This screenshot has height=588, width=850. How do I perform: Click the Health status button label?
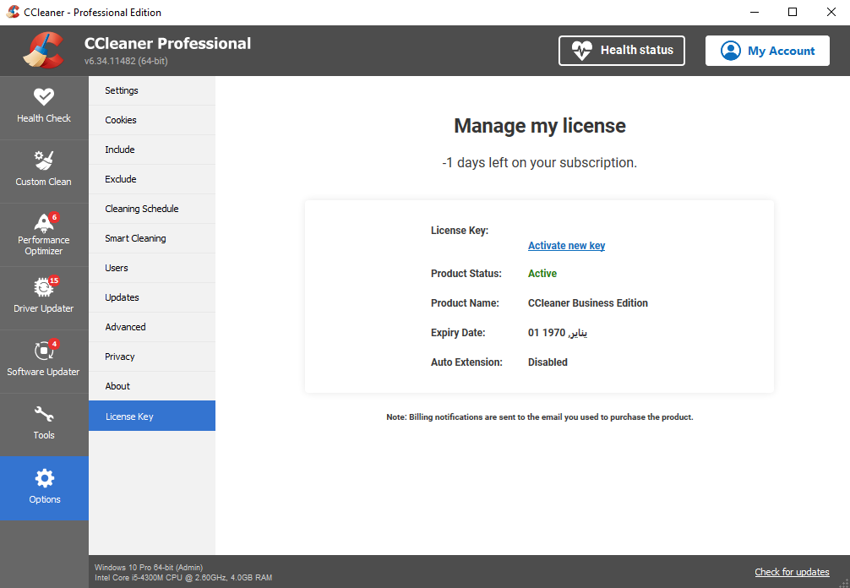pos(636,50)
